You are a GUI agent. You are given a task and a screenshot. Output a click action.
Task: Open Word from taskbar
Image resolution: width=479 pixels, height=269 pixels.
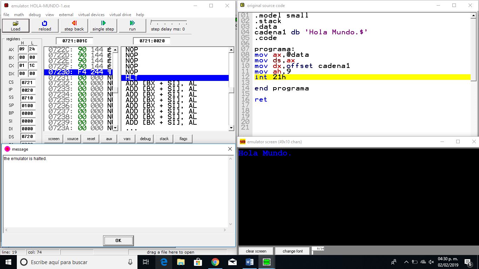(249, 262)
